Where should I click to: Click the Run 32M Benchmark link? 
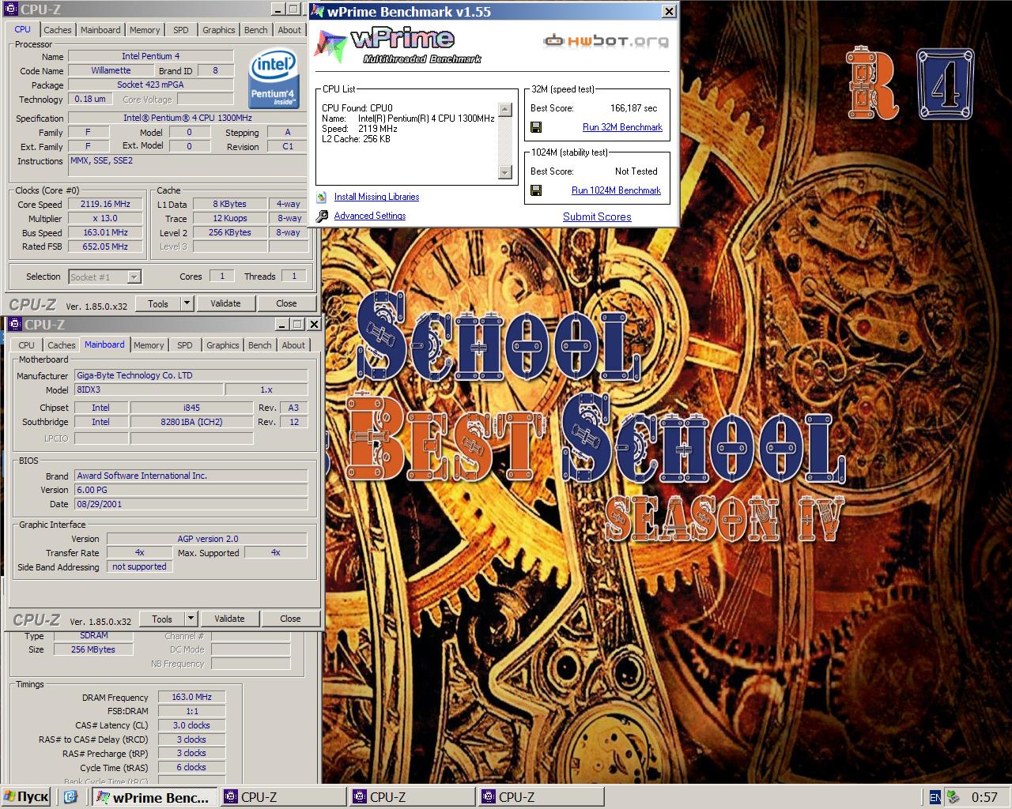[x=622, y=127]
